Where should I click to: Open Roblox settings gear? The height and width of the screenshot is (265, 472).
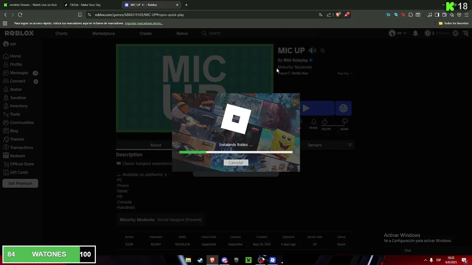[455, 33]
